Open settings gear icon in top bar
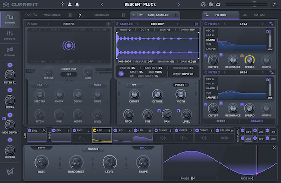This screenshot has width=281, height=183. tap(211, 4)
